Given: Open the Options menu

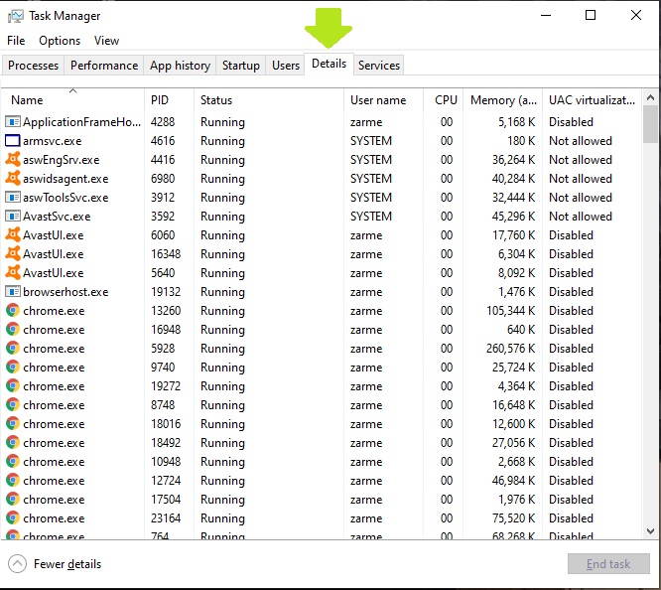Looking at the screenshot, I should (60, 41).
